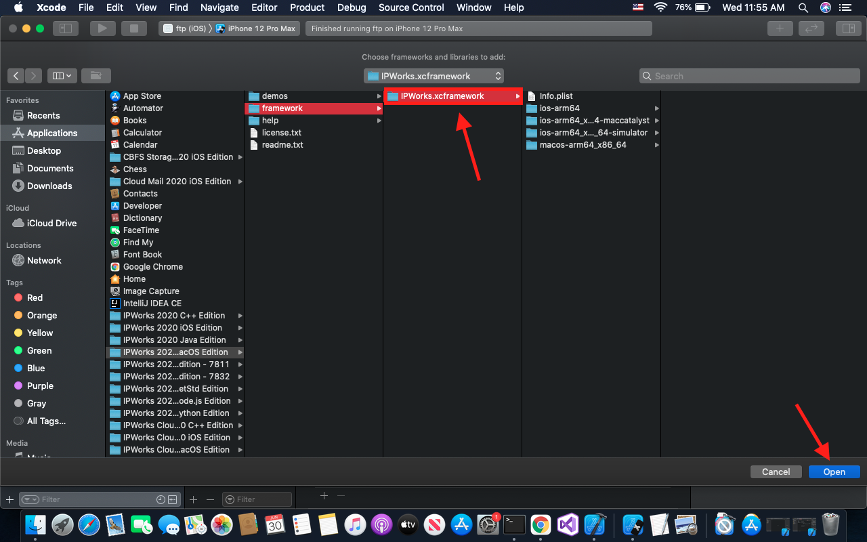
Task: Select Google Chrome in Applications list
Action: (x=175, y=267)
